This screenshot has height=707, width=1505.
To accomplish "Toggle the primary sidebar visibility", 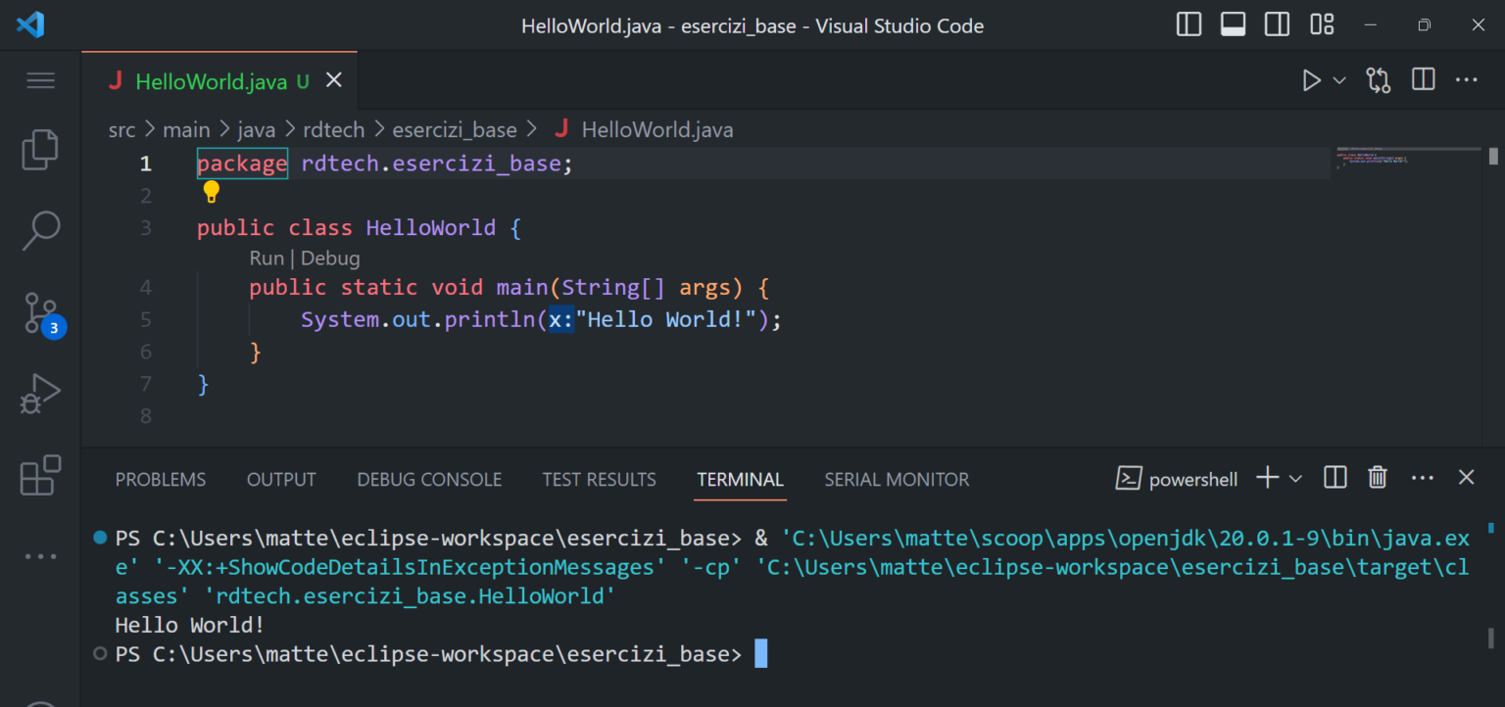I will tap(1189, 24).
